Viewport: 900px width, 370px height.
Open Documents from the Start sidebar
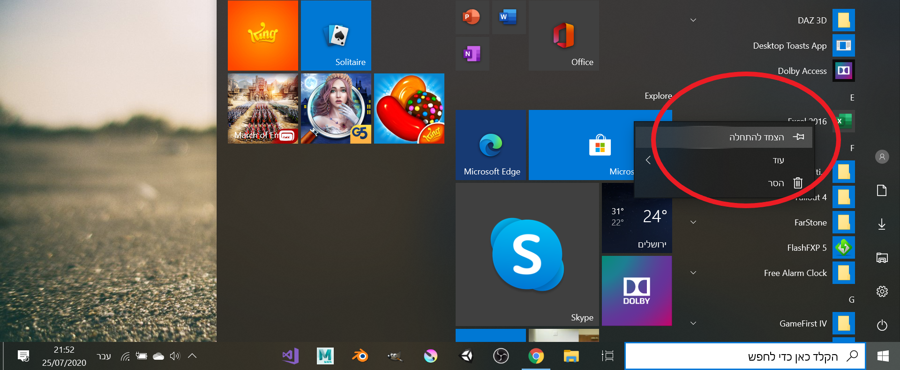(882, 190)
